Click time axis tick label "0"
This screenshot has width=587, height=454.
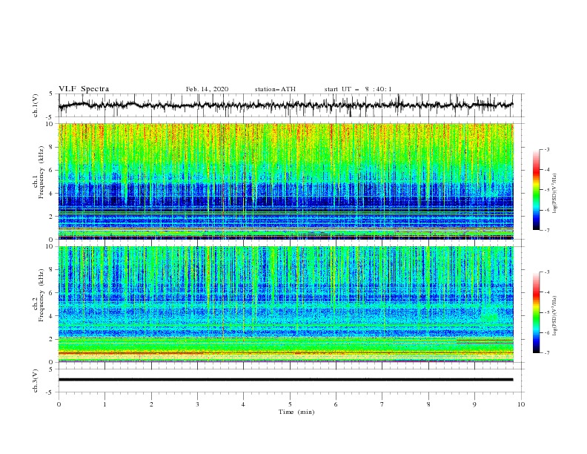point(59,404)
